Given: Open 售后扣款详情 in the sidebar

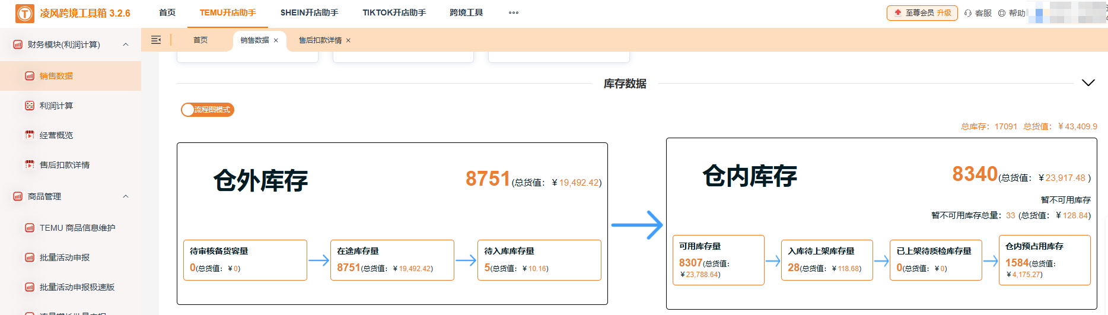Looking at the screenshot, I should coord(71,165).
